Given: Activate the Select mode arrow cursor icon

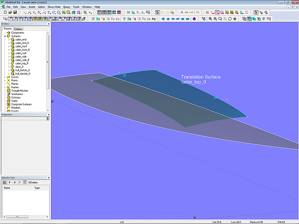Looking at the screenshot, I should click(x=157, y=12).
